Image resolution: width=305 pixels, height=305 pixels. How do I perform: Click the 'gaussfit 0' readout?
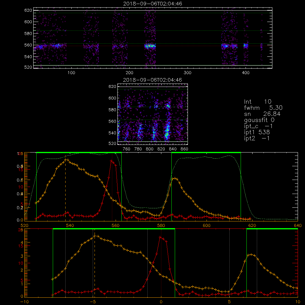259,120
